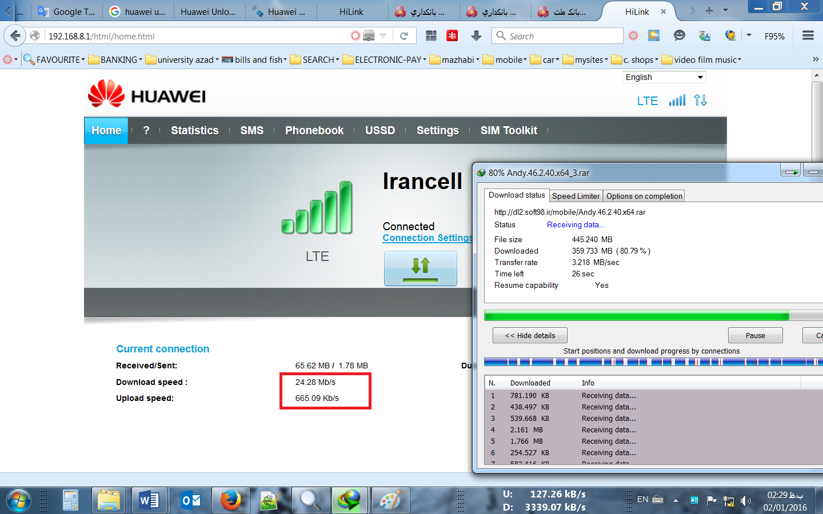Viewport: 823px width, 514px height.
Task: Open the USSD menu item
Action: [380, 130]
